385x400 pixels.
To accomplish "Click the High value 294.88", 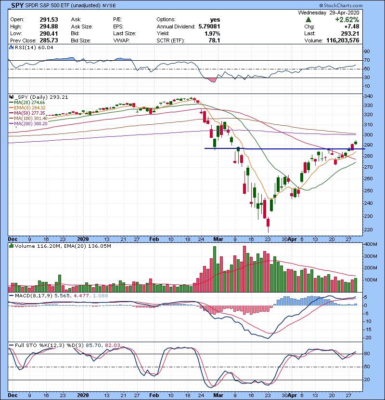I will 49,27.
